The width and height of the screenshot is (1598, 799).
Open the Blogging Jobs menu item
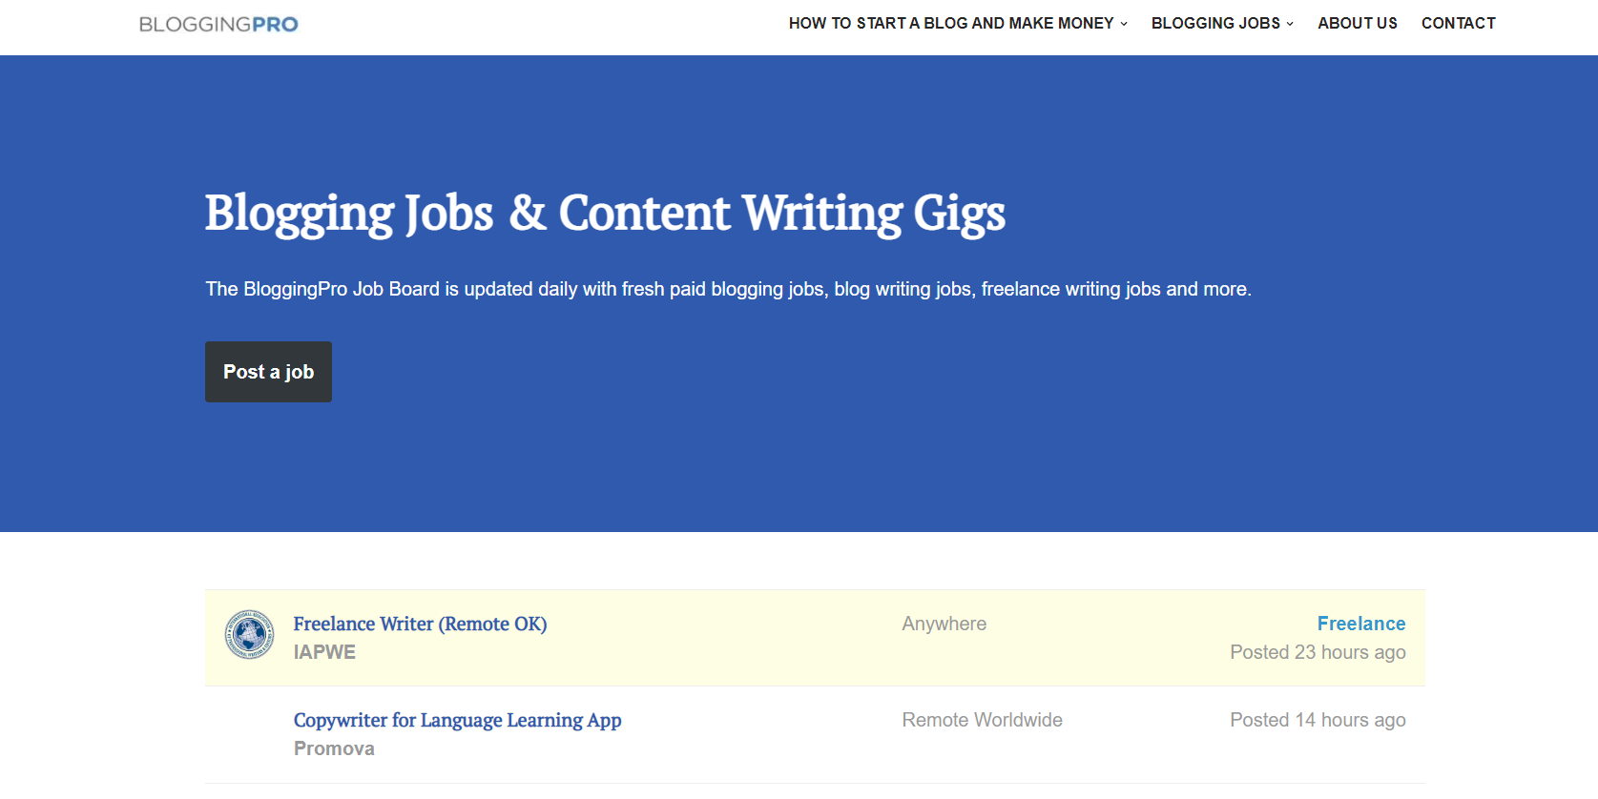tap(1215, 23)
